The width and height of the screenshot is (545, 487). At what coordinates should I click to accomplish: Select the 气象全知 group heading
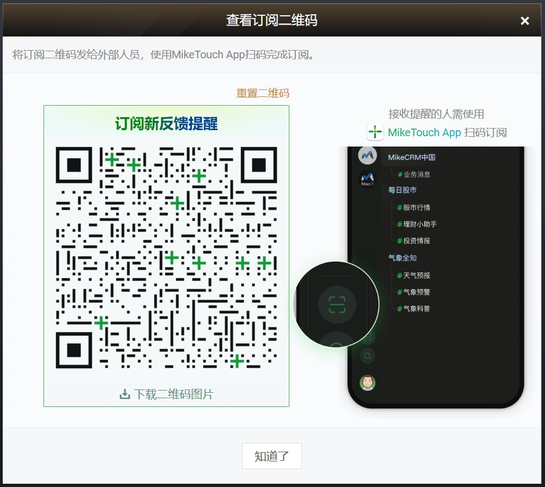pos(402,258)
